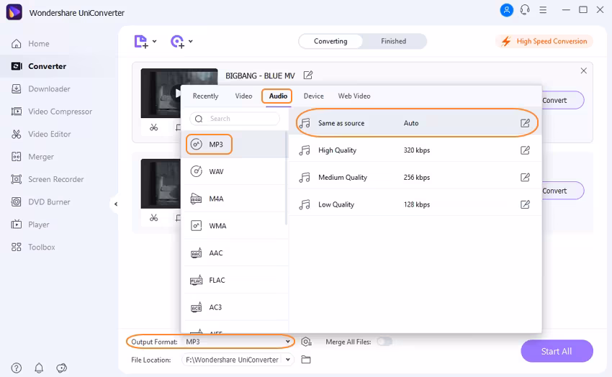Select Same as source Auto preset

click(415, 123)
